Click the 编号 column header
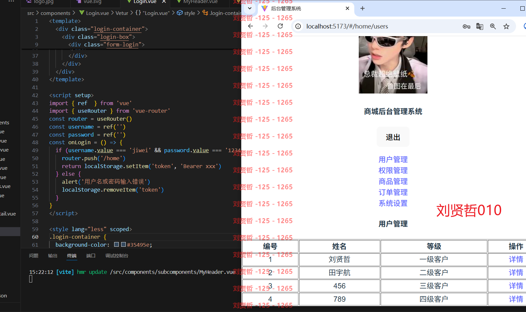526x312 pixels. [270, 246]
